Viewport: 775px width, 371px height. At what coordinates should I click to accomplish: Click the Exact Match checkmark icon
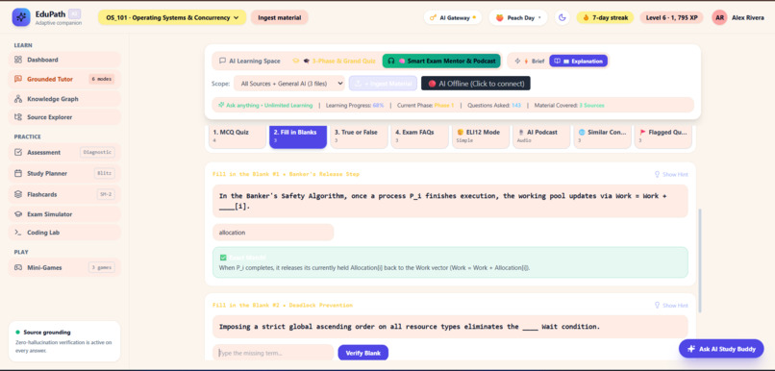click(223, 258)
